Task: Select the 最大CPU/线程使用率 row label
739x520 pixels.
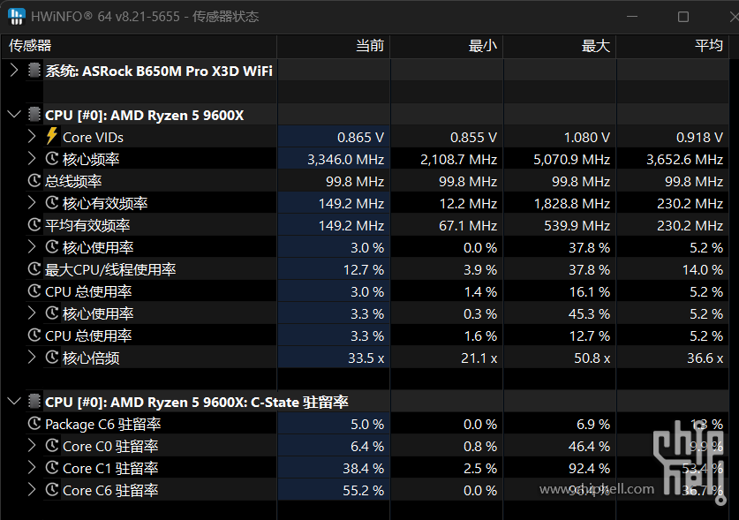Action: (x=110, y=269)
